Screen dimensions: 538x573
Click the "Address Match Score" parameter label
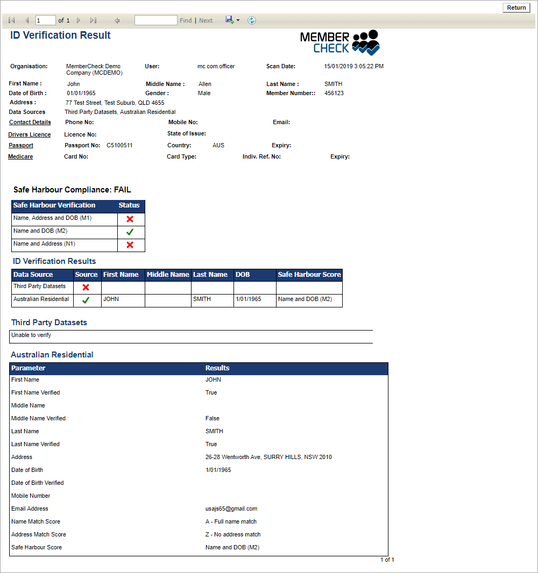point(38,534)
